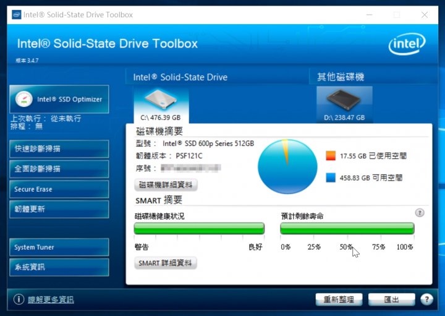Select the D:\ 238.47 GB drive
Screen dimensions: 445x316
point(344,105)
